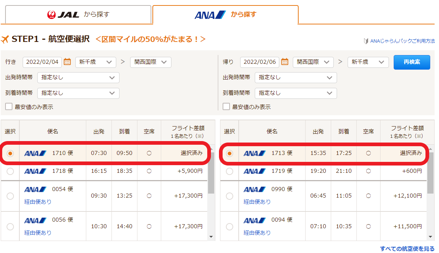Click ANA logo on flight 0094 row

[255, 221]
